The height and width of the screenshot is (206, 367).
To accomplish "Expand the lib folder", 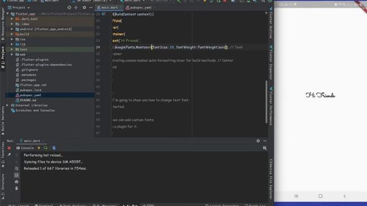I will click(x=12, y=45).
